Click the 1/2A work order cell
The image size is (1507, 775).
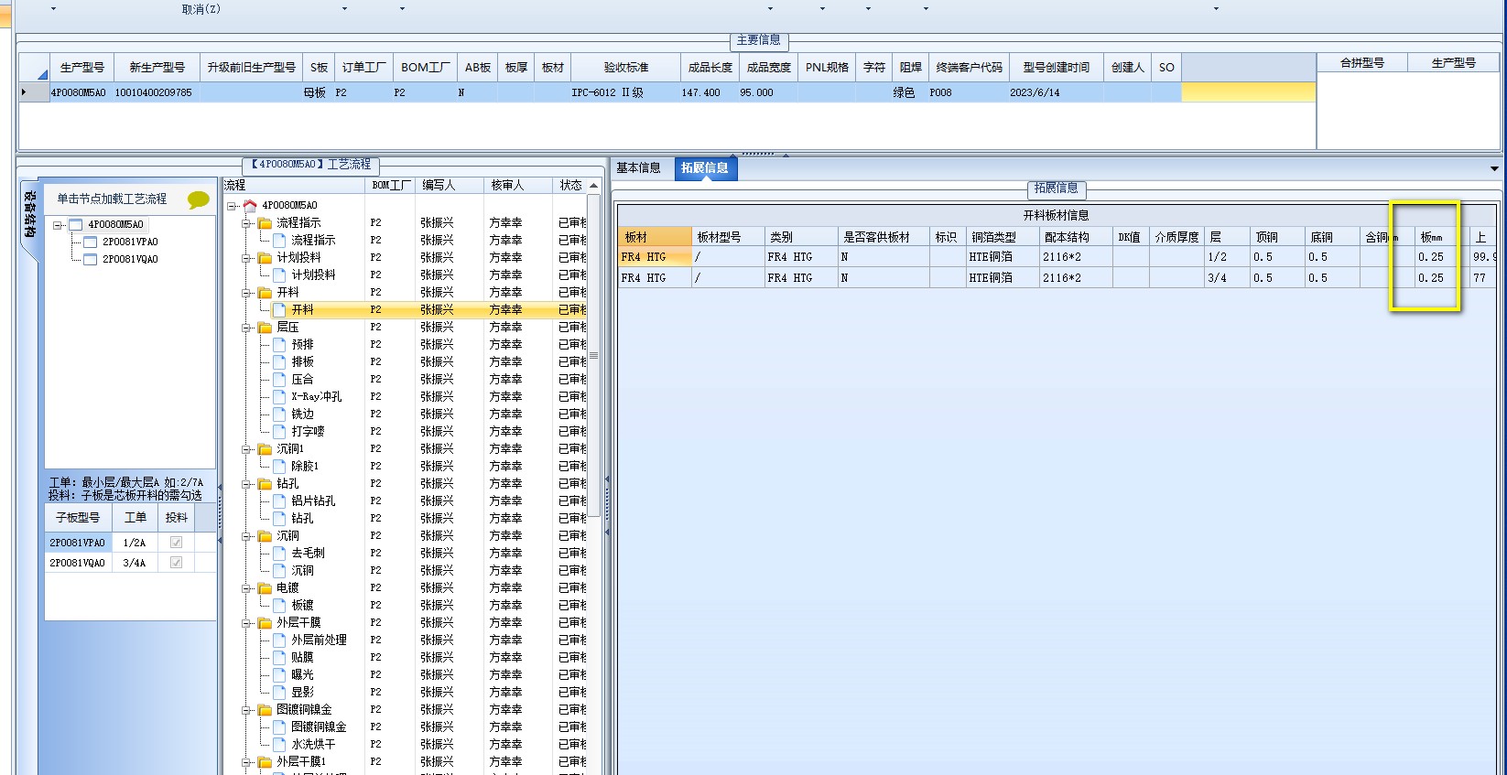click(135, 543)
